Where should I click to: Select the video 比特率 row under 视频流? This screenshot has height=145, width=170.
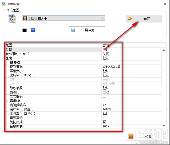tap(83, 75)
